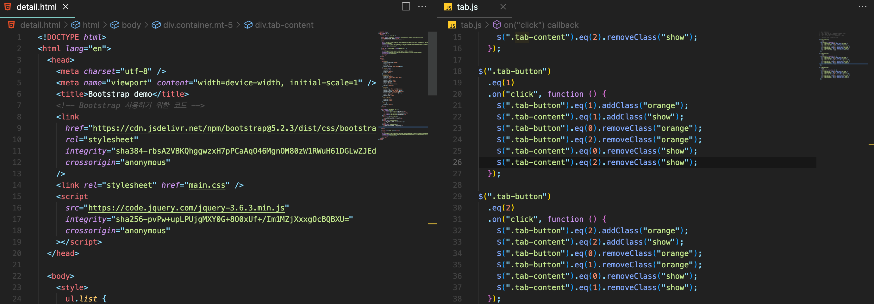
Task: Close the tab.js tab
Action: point(503,7)
